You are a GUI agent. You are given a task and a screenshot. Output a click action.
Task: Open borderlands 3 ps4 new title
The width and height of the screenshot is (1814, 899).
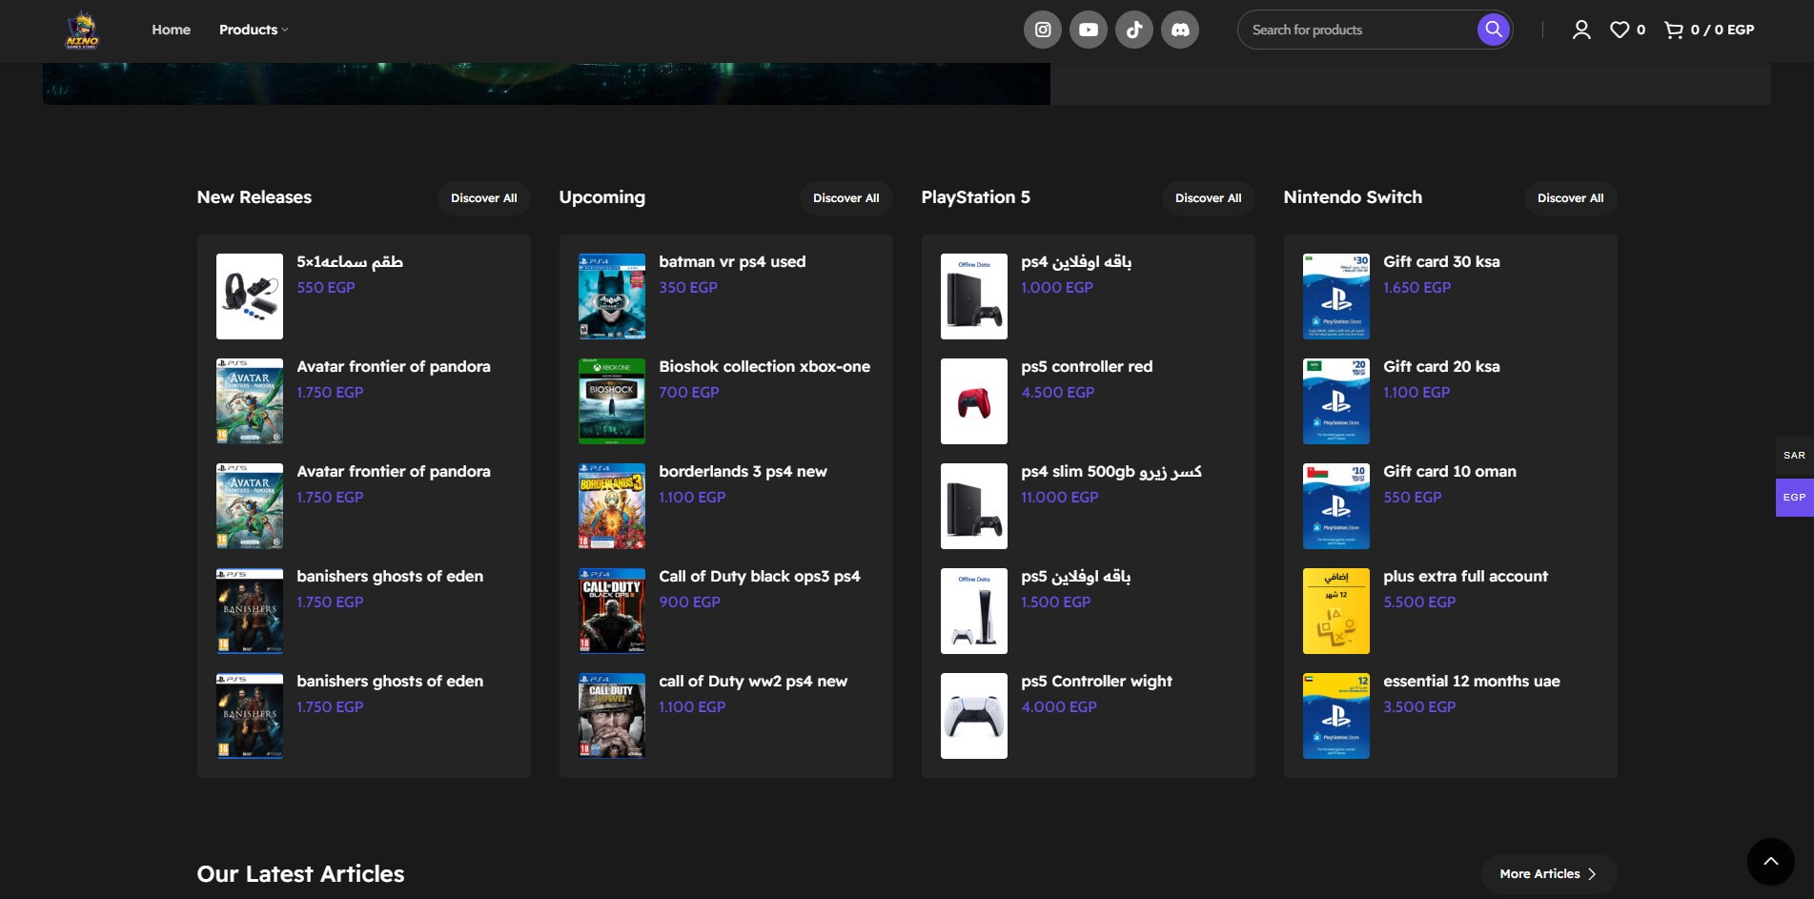coord(743,472)
